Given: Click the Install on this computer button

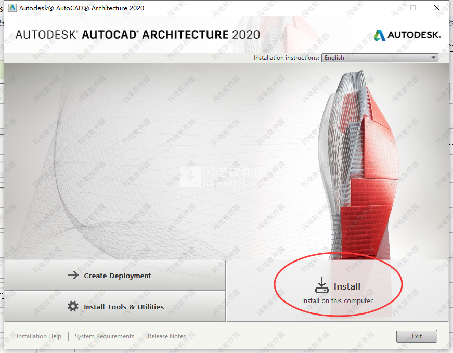Looking at the screenshot, I should coord(337,290).
